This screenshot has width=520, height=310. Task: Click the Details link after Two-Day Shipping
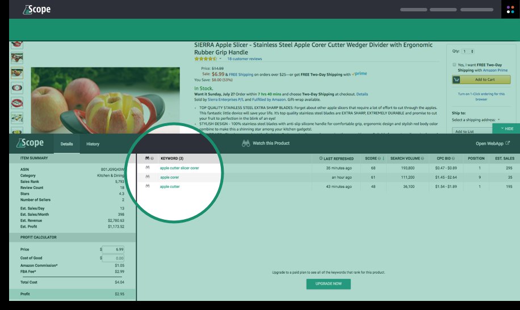(x=362, y=94)
